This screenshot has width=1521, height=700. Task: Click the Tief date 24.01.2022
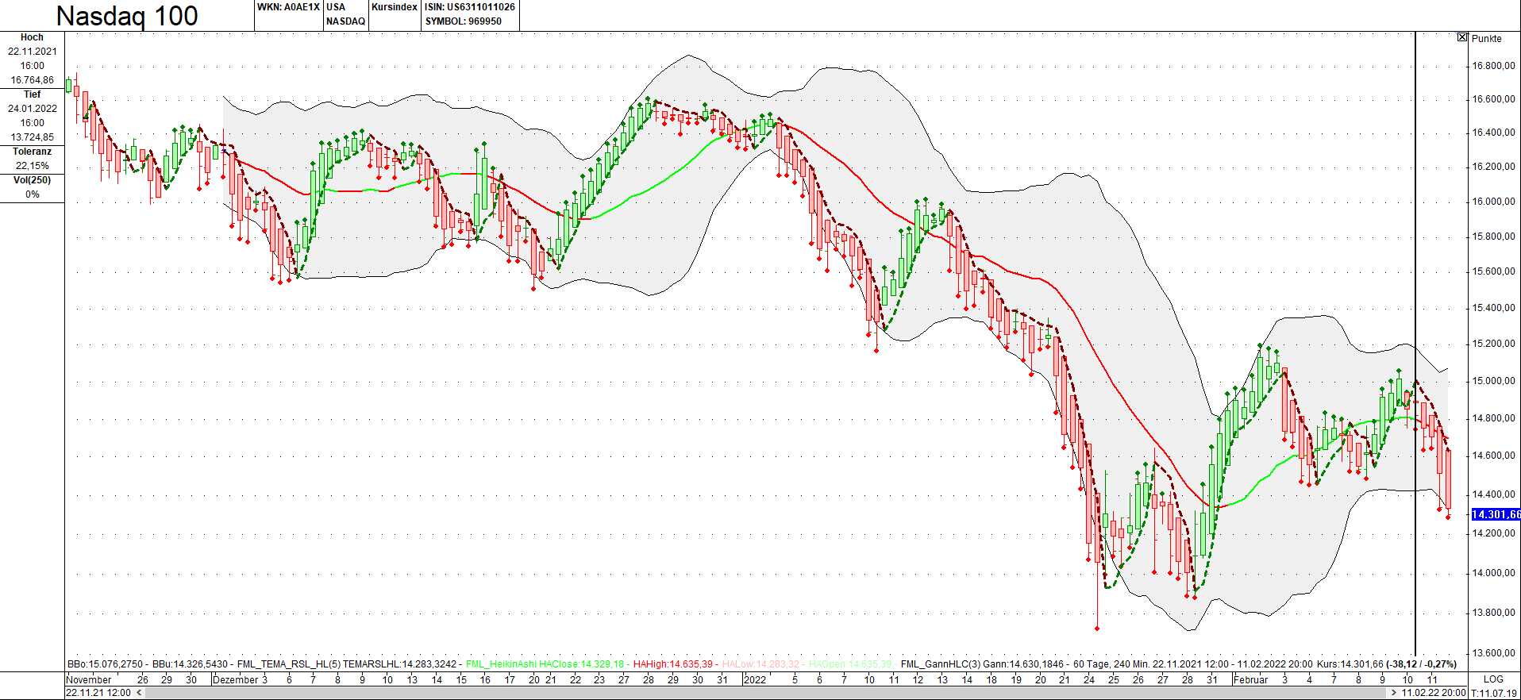pyautogui.click(x=33, y=109)
